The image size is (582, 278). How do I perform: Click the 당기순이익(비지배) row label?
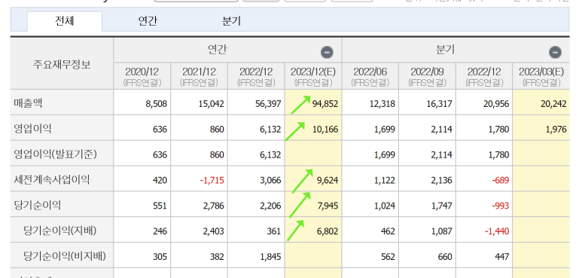point(65,256)
